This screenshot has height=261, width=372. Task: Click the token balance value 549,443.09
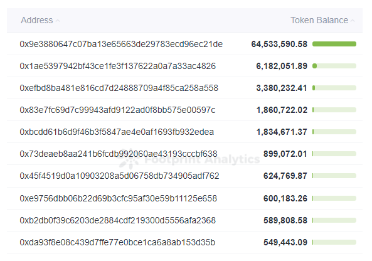click(x=285, y=243)
